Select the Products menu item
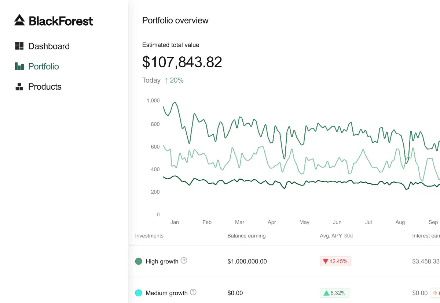This screenshot has width=440, height=303. click(45, 87)
